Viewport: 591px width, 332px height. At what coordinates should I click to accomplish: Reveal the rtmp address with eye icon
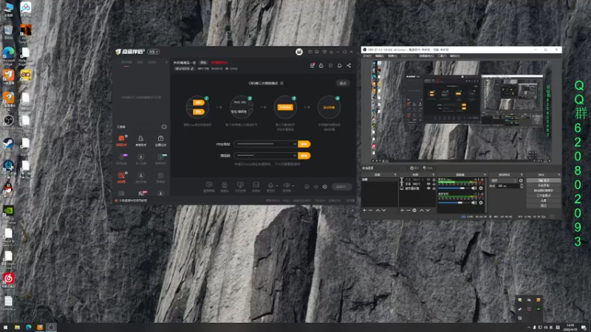(x=295, y=144)
